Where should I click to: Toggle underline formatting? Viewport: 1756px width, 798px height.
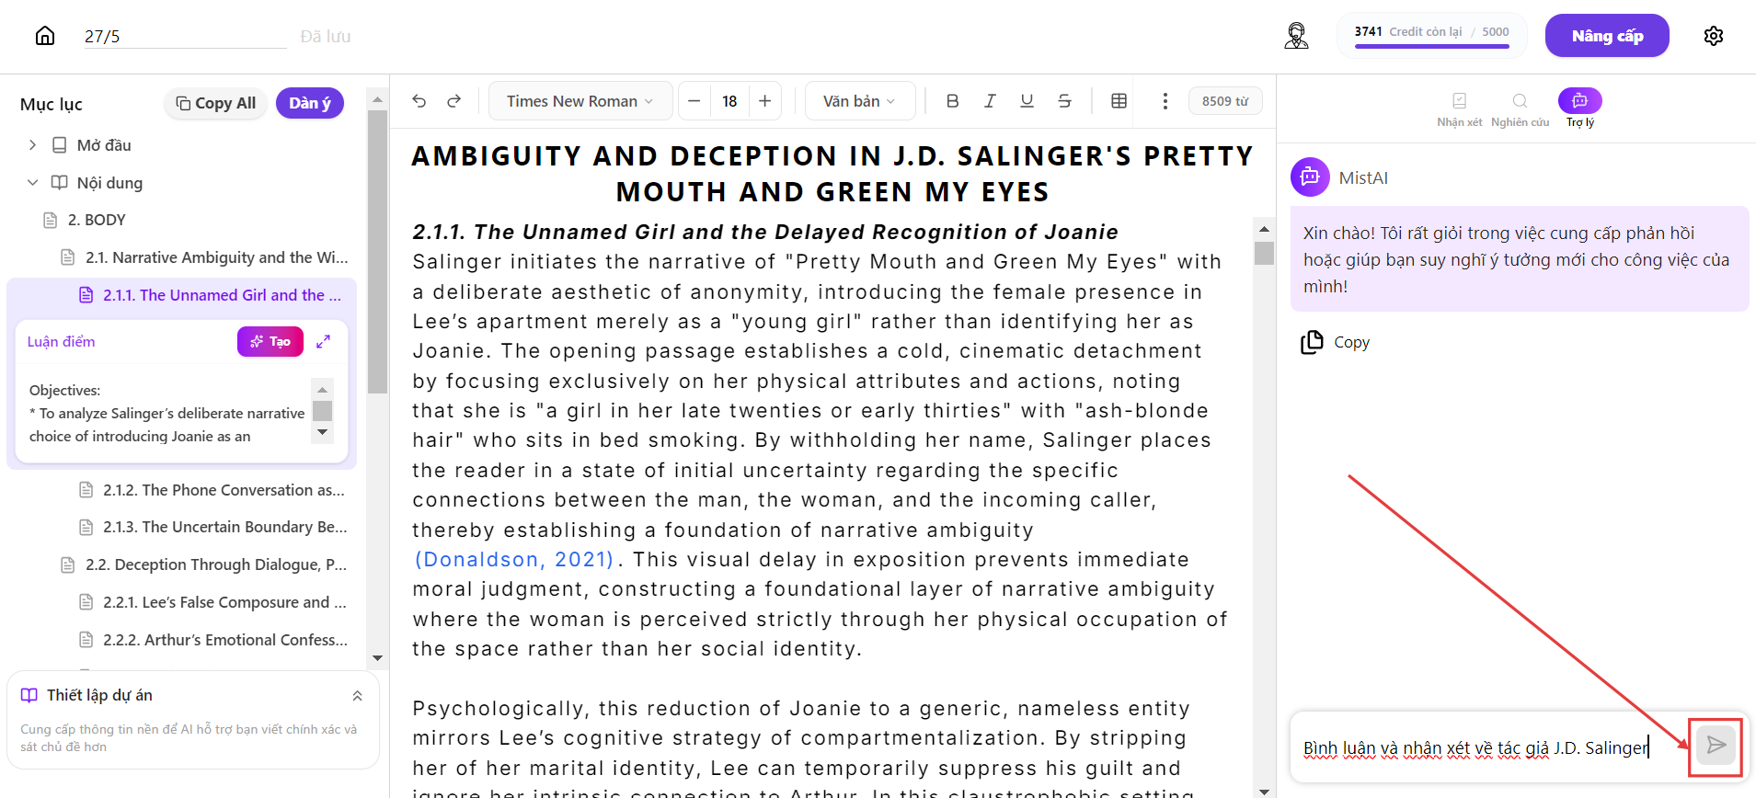click(x=1027, y=101)
